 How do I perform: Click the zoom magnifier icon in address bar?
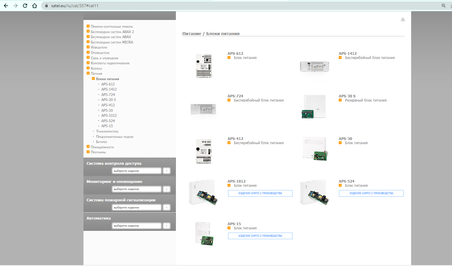coord(444,6)
